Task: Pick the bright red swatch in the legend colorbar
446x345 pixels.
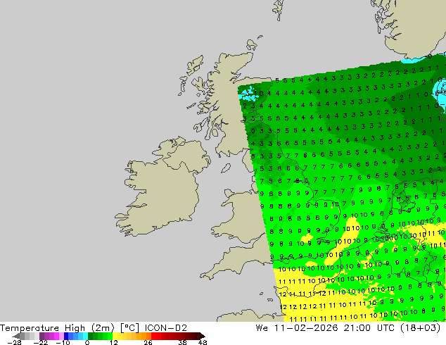Action: coord(153,336)
